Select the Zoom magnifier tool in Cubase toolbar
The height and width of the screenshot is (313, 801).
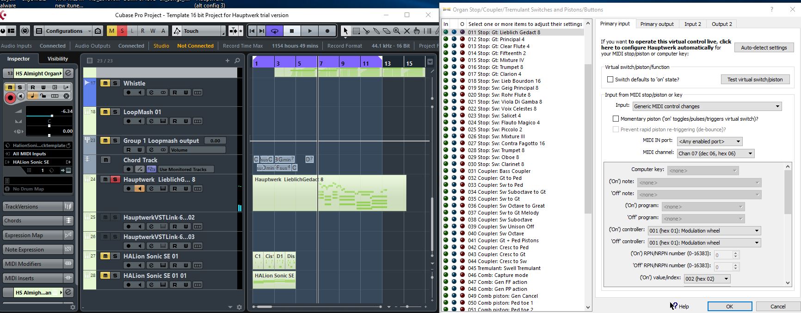[x=397, y=31]
